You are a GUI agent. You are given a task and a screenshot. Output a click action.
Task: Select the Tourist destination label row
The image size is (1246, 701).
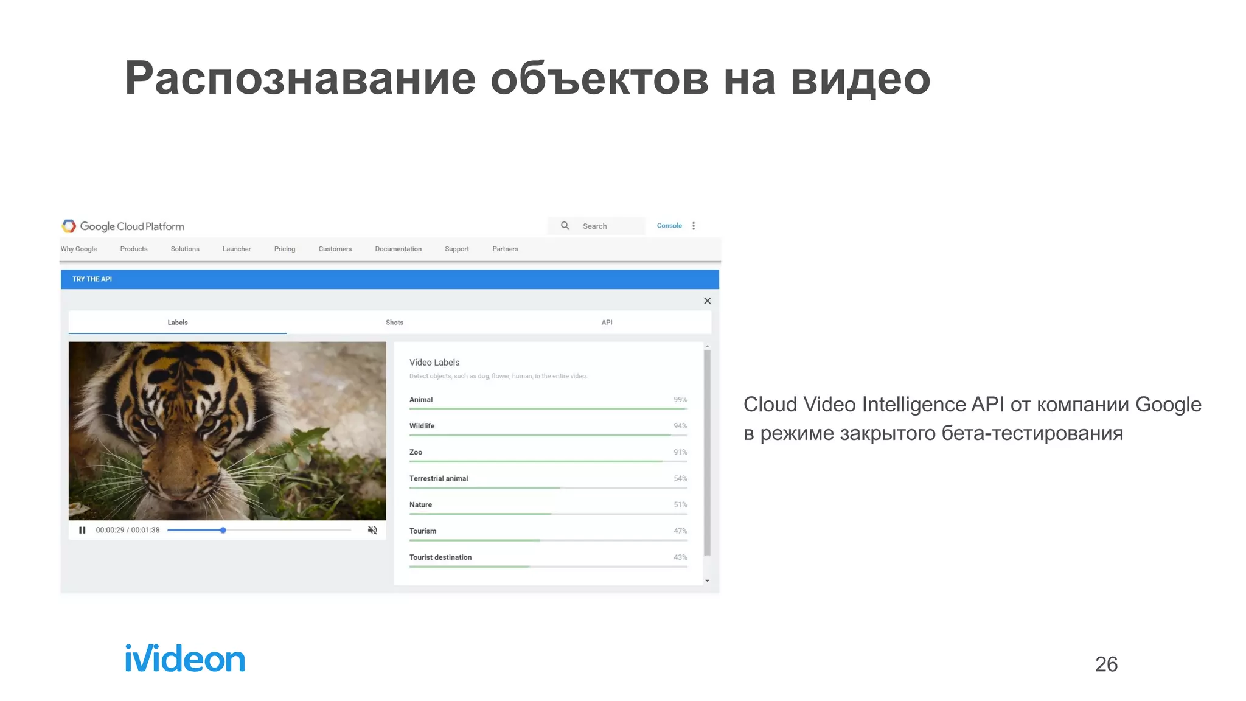point(548,559)
